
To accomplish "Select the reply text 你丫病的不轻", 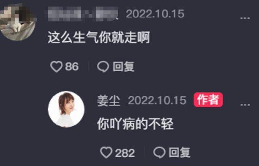I will point(135,124).
